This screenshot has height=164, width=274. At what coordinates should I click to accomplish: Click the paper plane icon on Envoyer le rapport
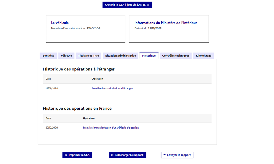(165, 155)
